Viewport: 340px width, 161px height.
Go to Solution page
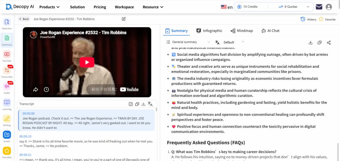(77, 7)
